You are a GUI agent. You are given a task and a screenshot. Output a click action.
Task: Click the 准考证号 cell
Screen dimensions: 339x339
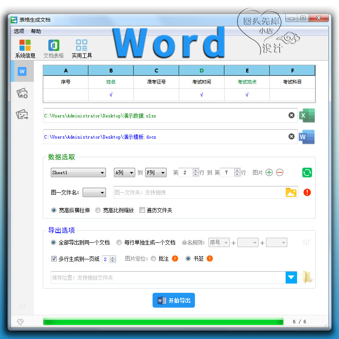156,82
